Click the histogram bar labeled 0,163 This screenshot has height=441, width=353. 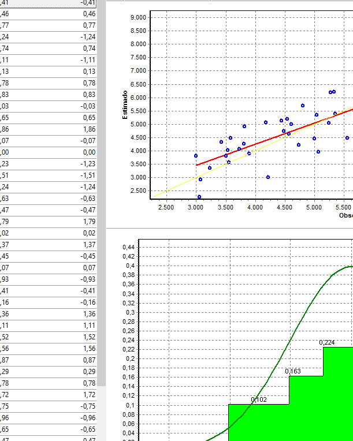[306, 407]
